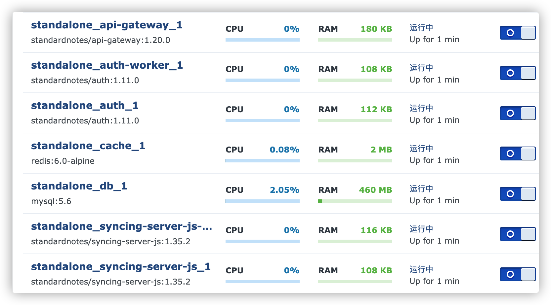551x305 pixels.
Task: Select the image text redis:6.0-alpine
Action: point(63,161)
